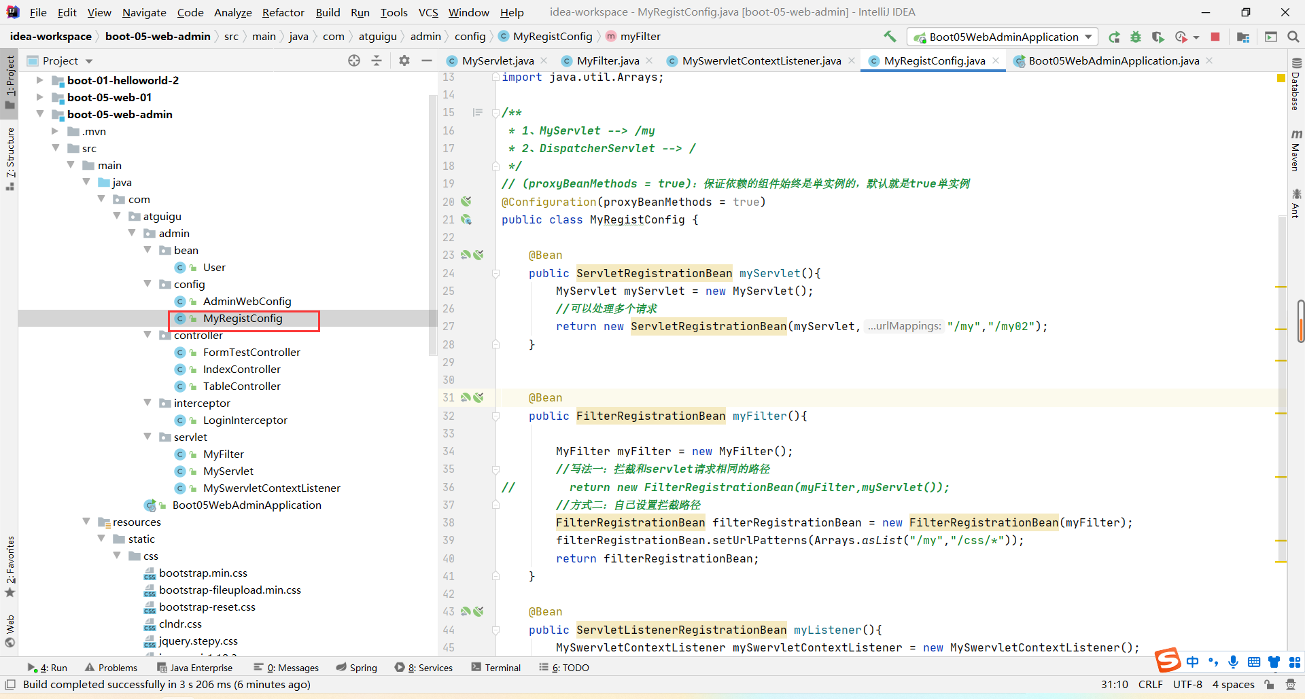This screenshot has width=1305, height=699.
Task: Open LoginInterceptor in project tree
Action: (x=245, y=420)
